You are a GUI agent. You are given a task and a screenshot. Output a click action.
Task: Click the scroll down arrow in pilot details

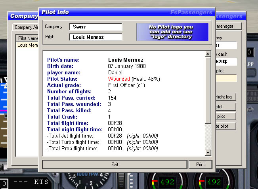click(x=208, y=153)
